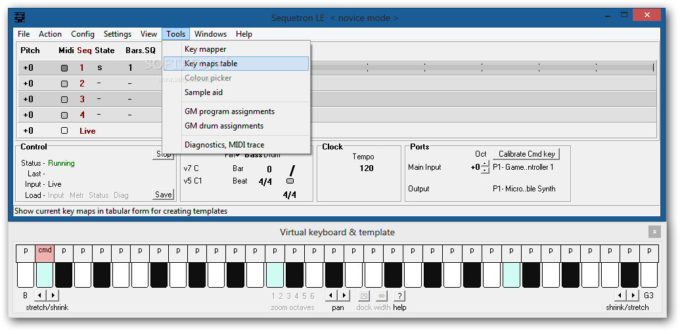This screenshot has width=680, height=331.
Task: Toggle Midi checkbox for the Live row
Action: pyautogui.click(x=64, y=130)
